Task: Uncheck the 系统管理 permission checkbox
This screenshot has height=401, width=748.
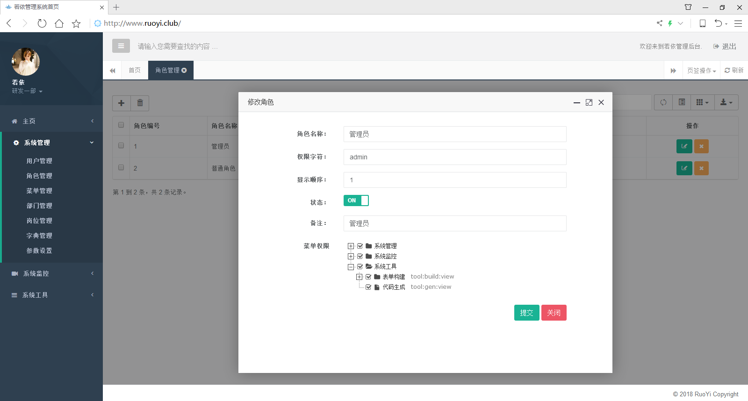Action: point(360,246)
